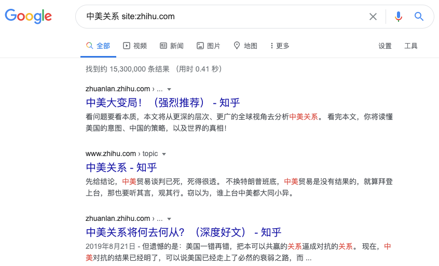
Task: Click the Google logo
Action: (x=28, y=16)
